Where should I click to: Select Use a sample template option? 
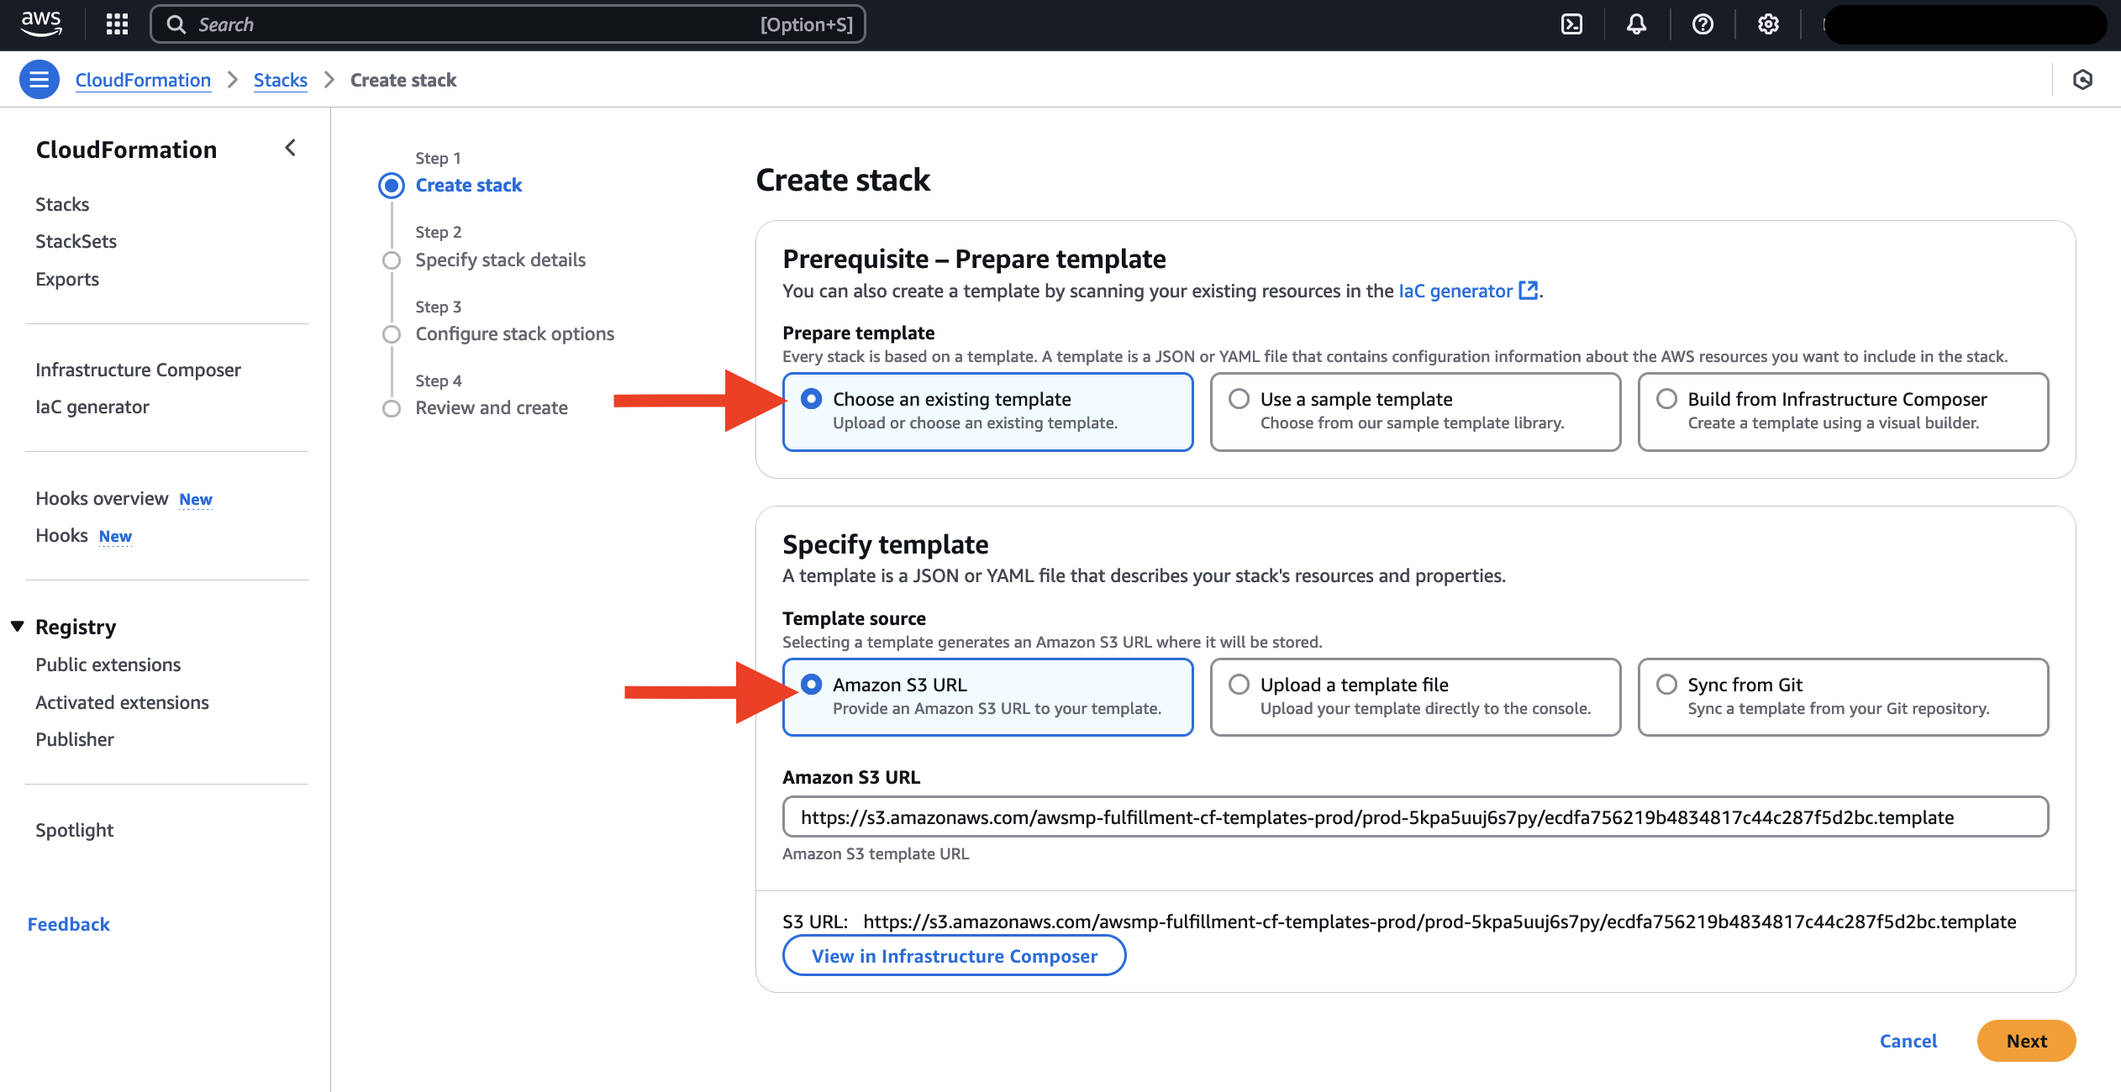click(1415, 412)
